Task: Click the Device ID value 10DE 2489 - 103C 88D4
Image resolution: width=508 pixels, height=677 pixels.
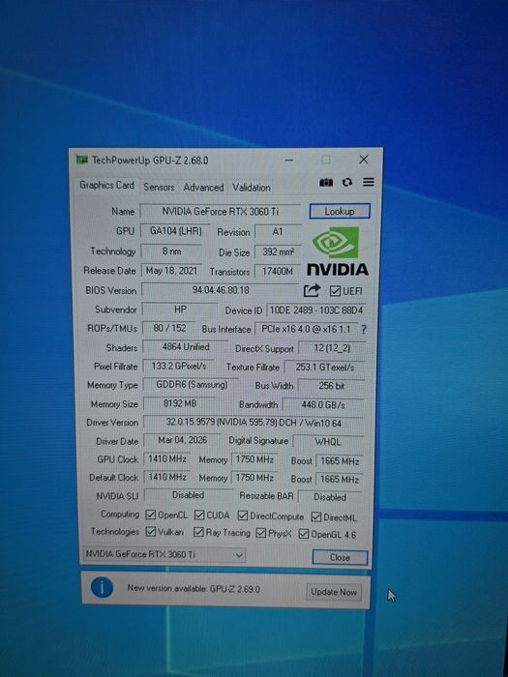Action: [x=315, y=310]
